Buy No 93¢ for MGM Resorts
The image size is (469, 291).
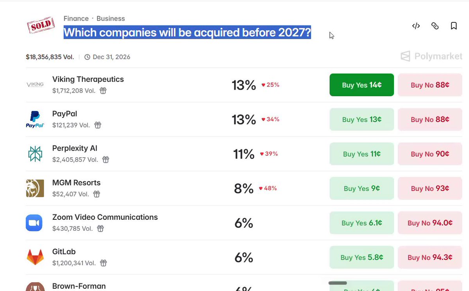[430, 189]
